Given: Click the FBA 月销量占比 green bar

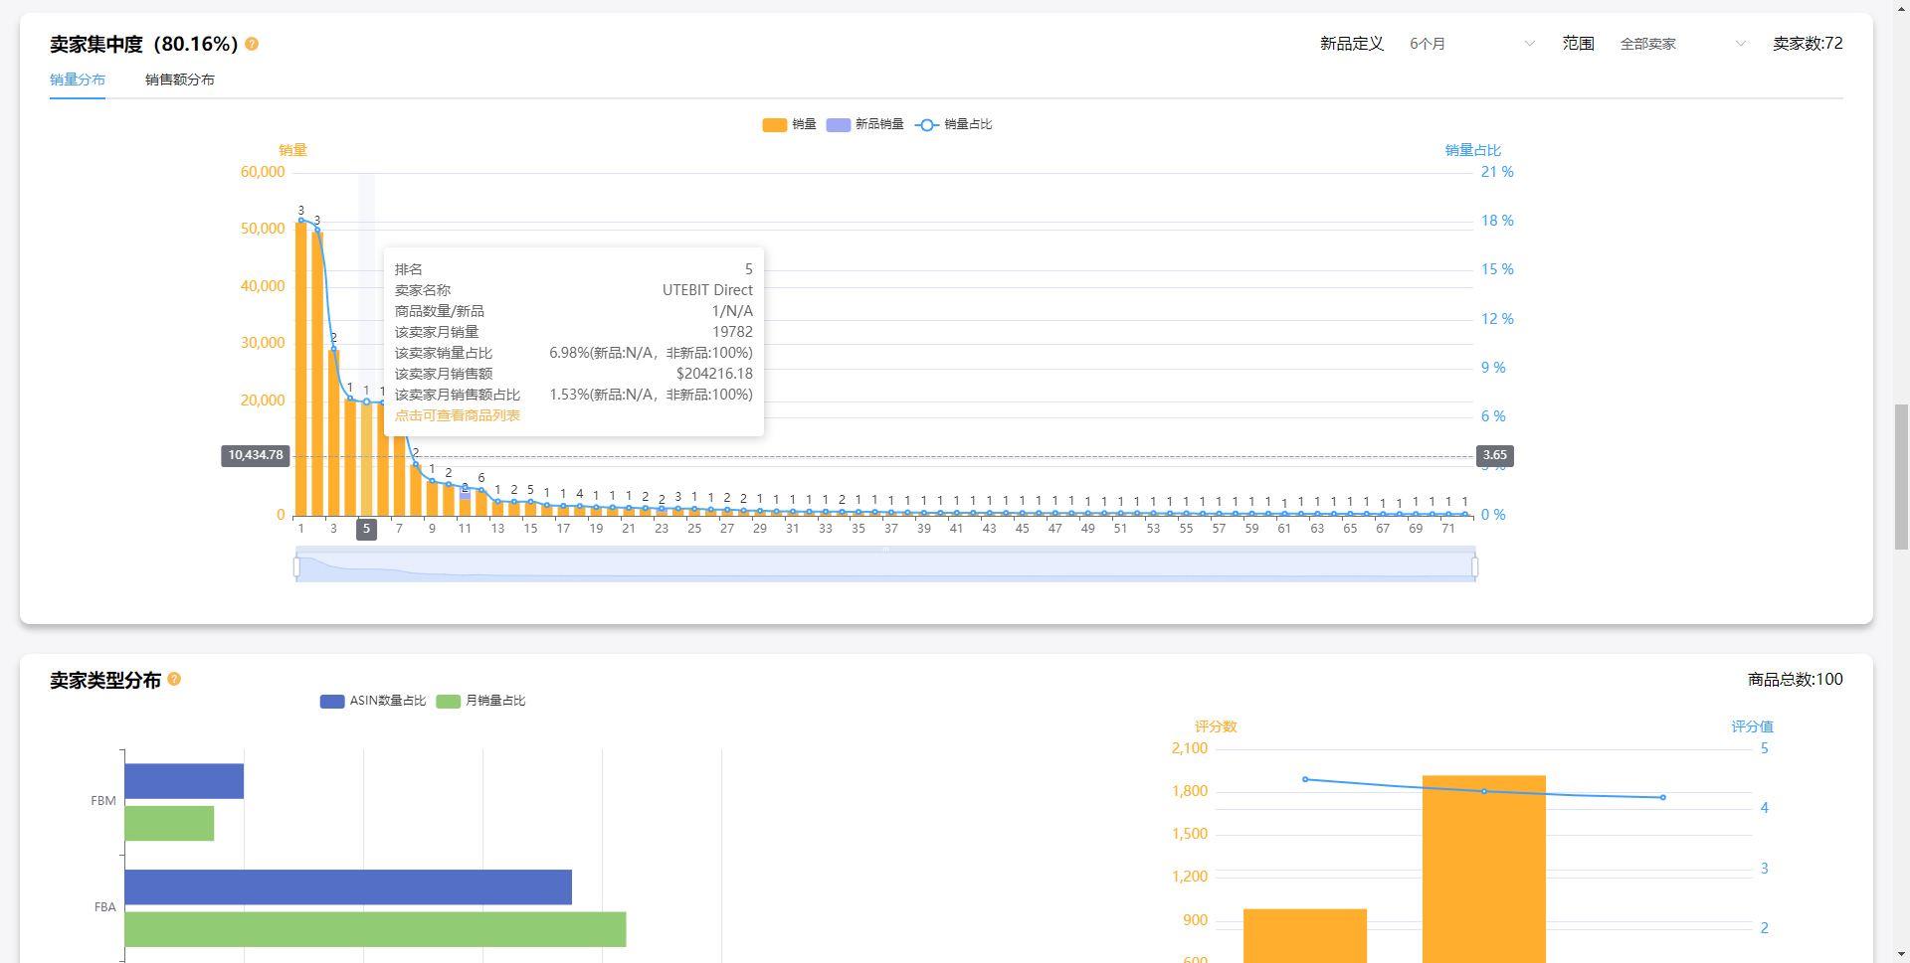Looking at the screenshot, I should tap(375, 929).
